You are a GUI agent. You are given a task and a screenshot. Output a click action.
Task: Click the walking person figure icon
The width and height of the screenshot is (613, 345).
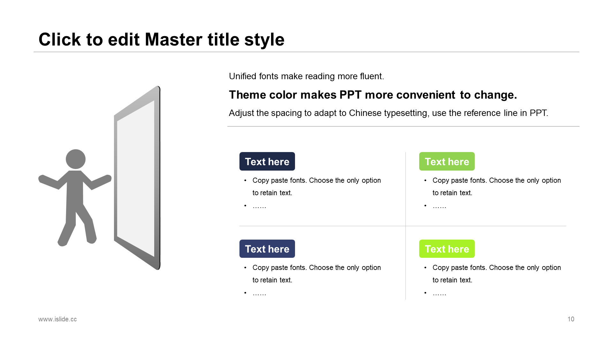pyautogui.click(x=75, y=198)
